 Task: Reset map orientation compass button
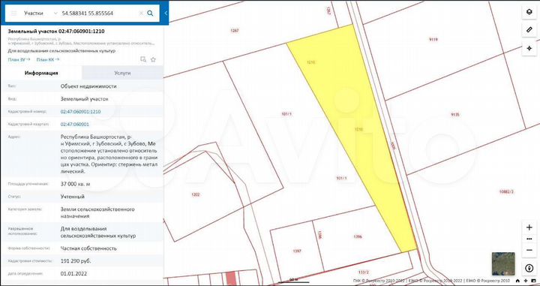click(529, 268)
